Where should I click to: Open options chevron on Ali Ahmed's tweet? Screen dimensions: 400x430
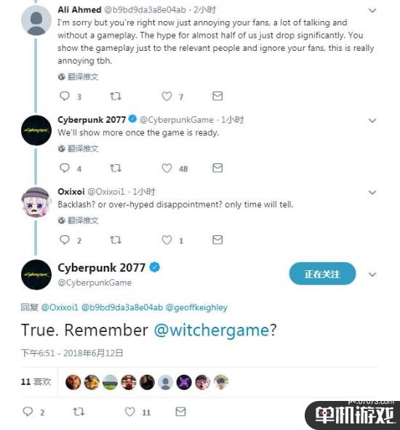click(372, 10)
